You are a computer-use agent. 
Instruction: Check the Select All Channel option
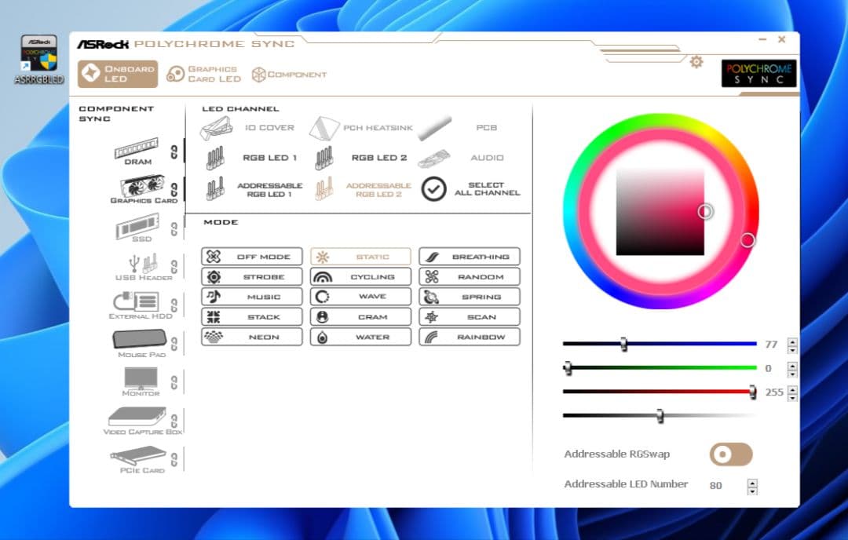point(433,189)
